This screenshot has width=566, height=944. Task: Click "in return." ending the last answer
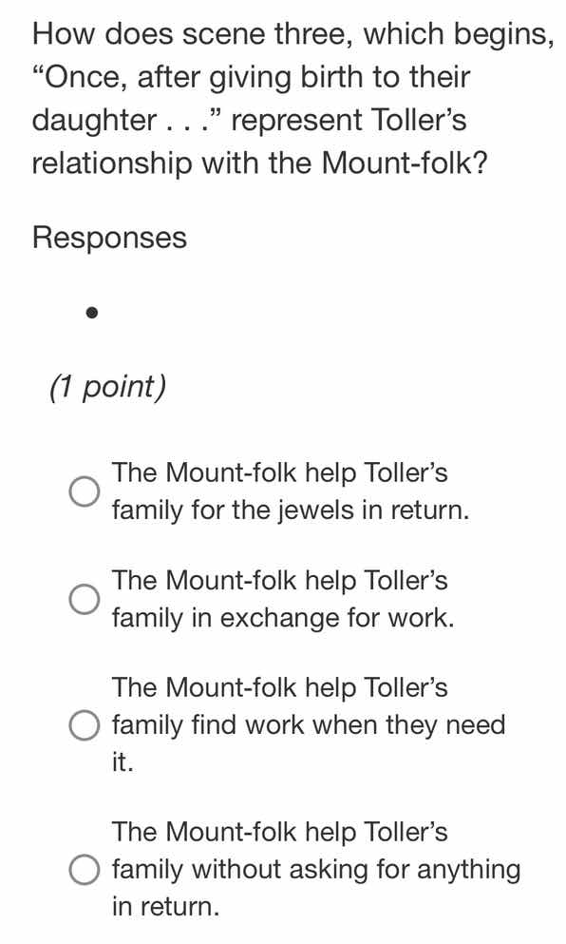click(166, 906)
